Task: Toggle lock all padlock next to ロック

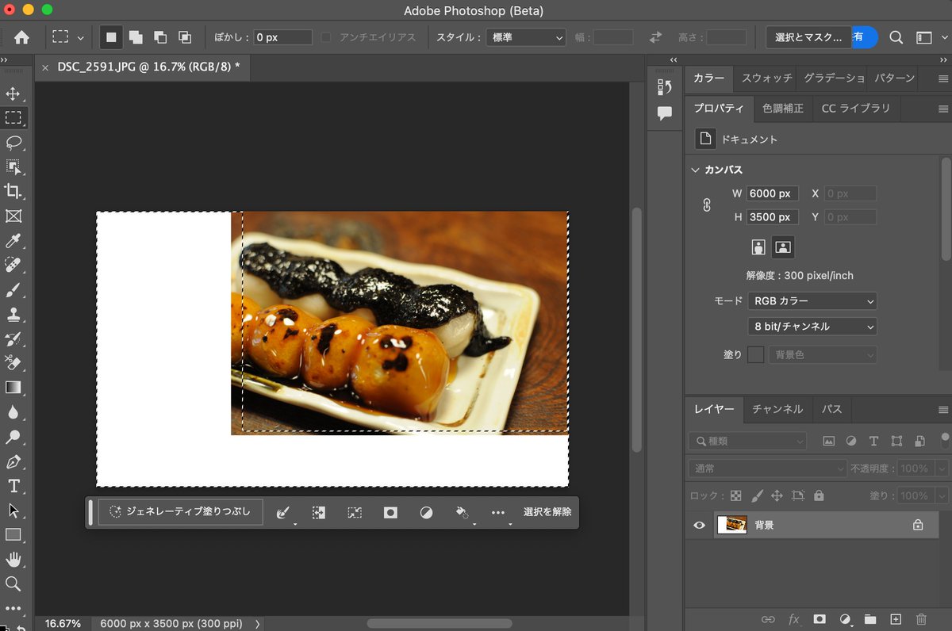Action: pyautogui.click(x=819, y=495)
